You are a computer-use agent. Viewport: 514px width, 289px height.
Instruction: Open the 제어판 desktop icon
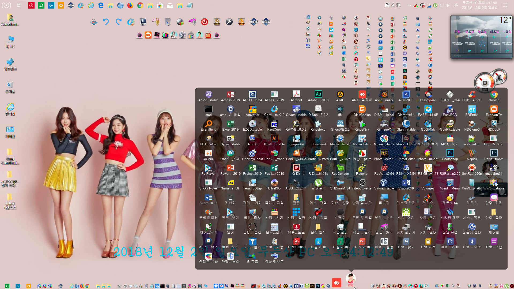[x=10, y=132]
